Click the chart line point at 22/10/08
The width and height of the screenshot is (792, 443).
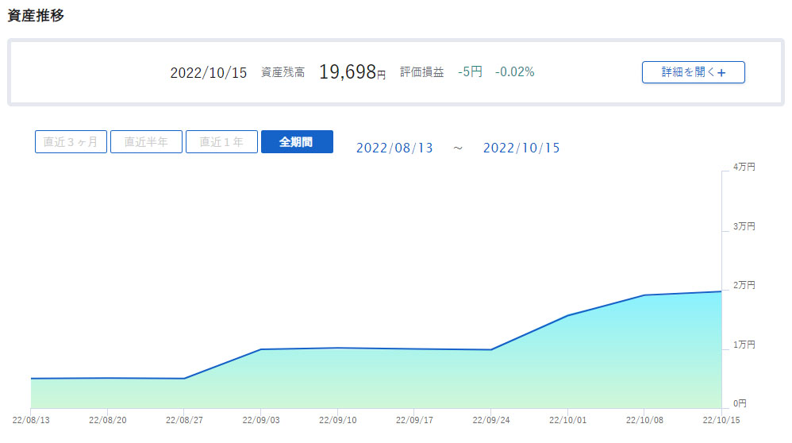[x=644, y=295]
